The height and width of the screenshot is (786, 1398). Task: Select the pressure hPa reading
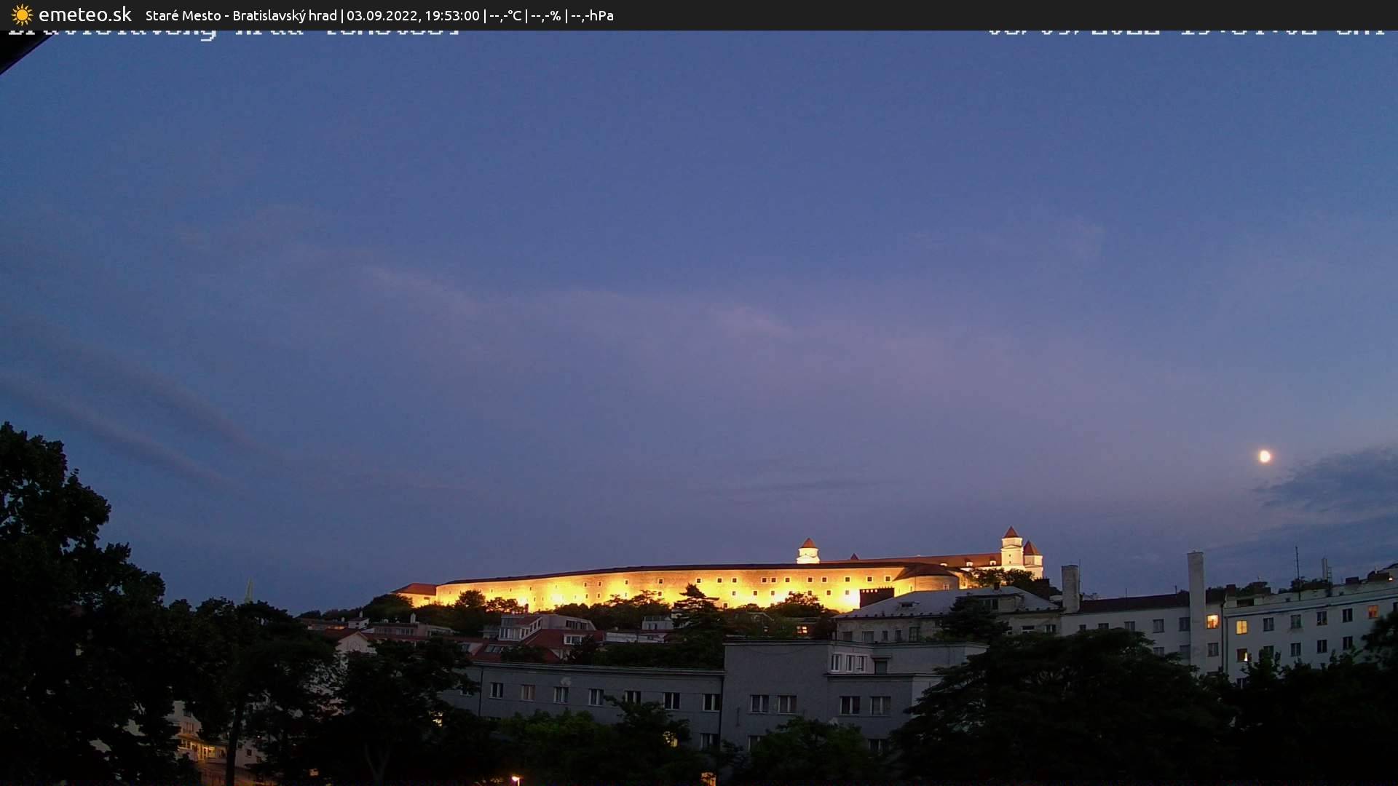tap(591, 15)
